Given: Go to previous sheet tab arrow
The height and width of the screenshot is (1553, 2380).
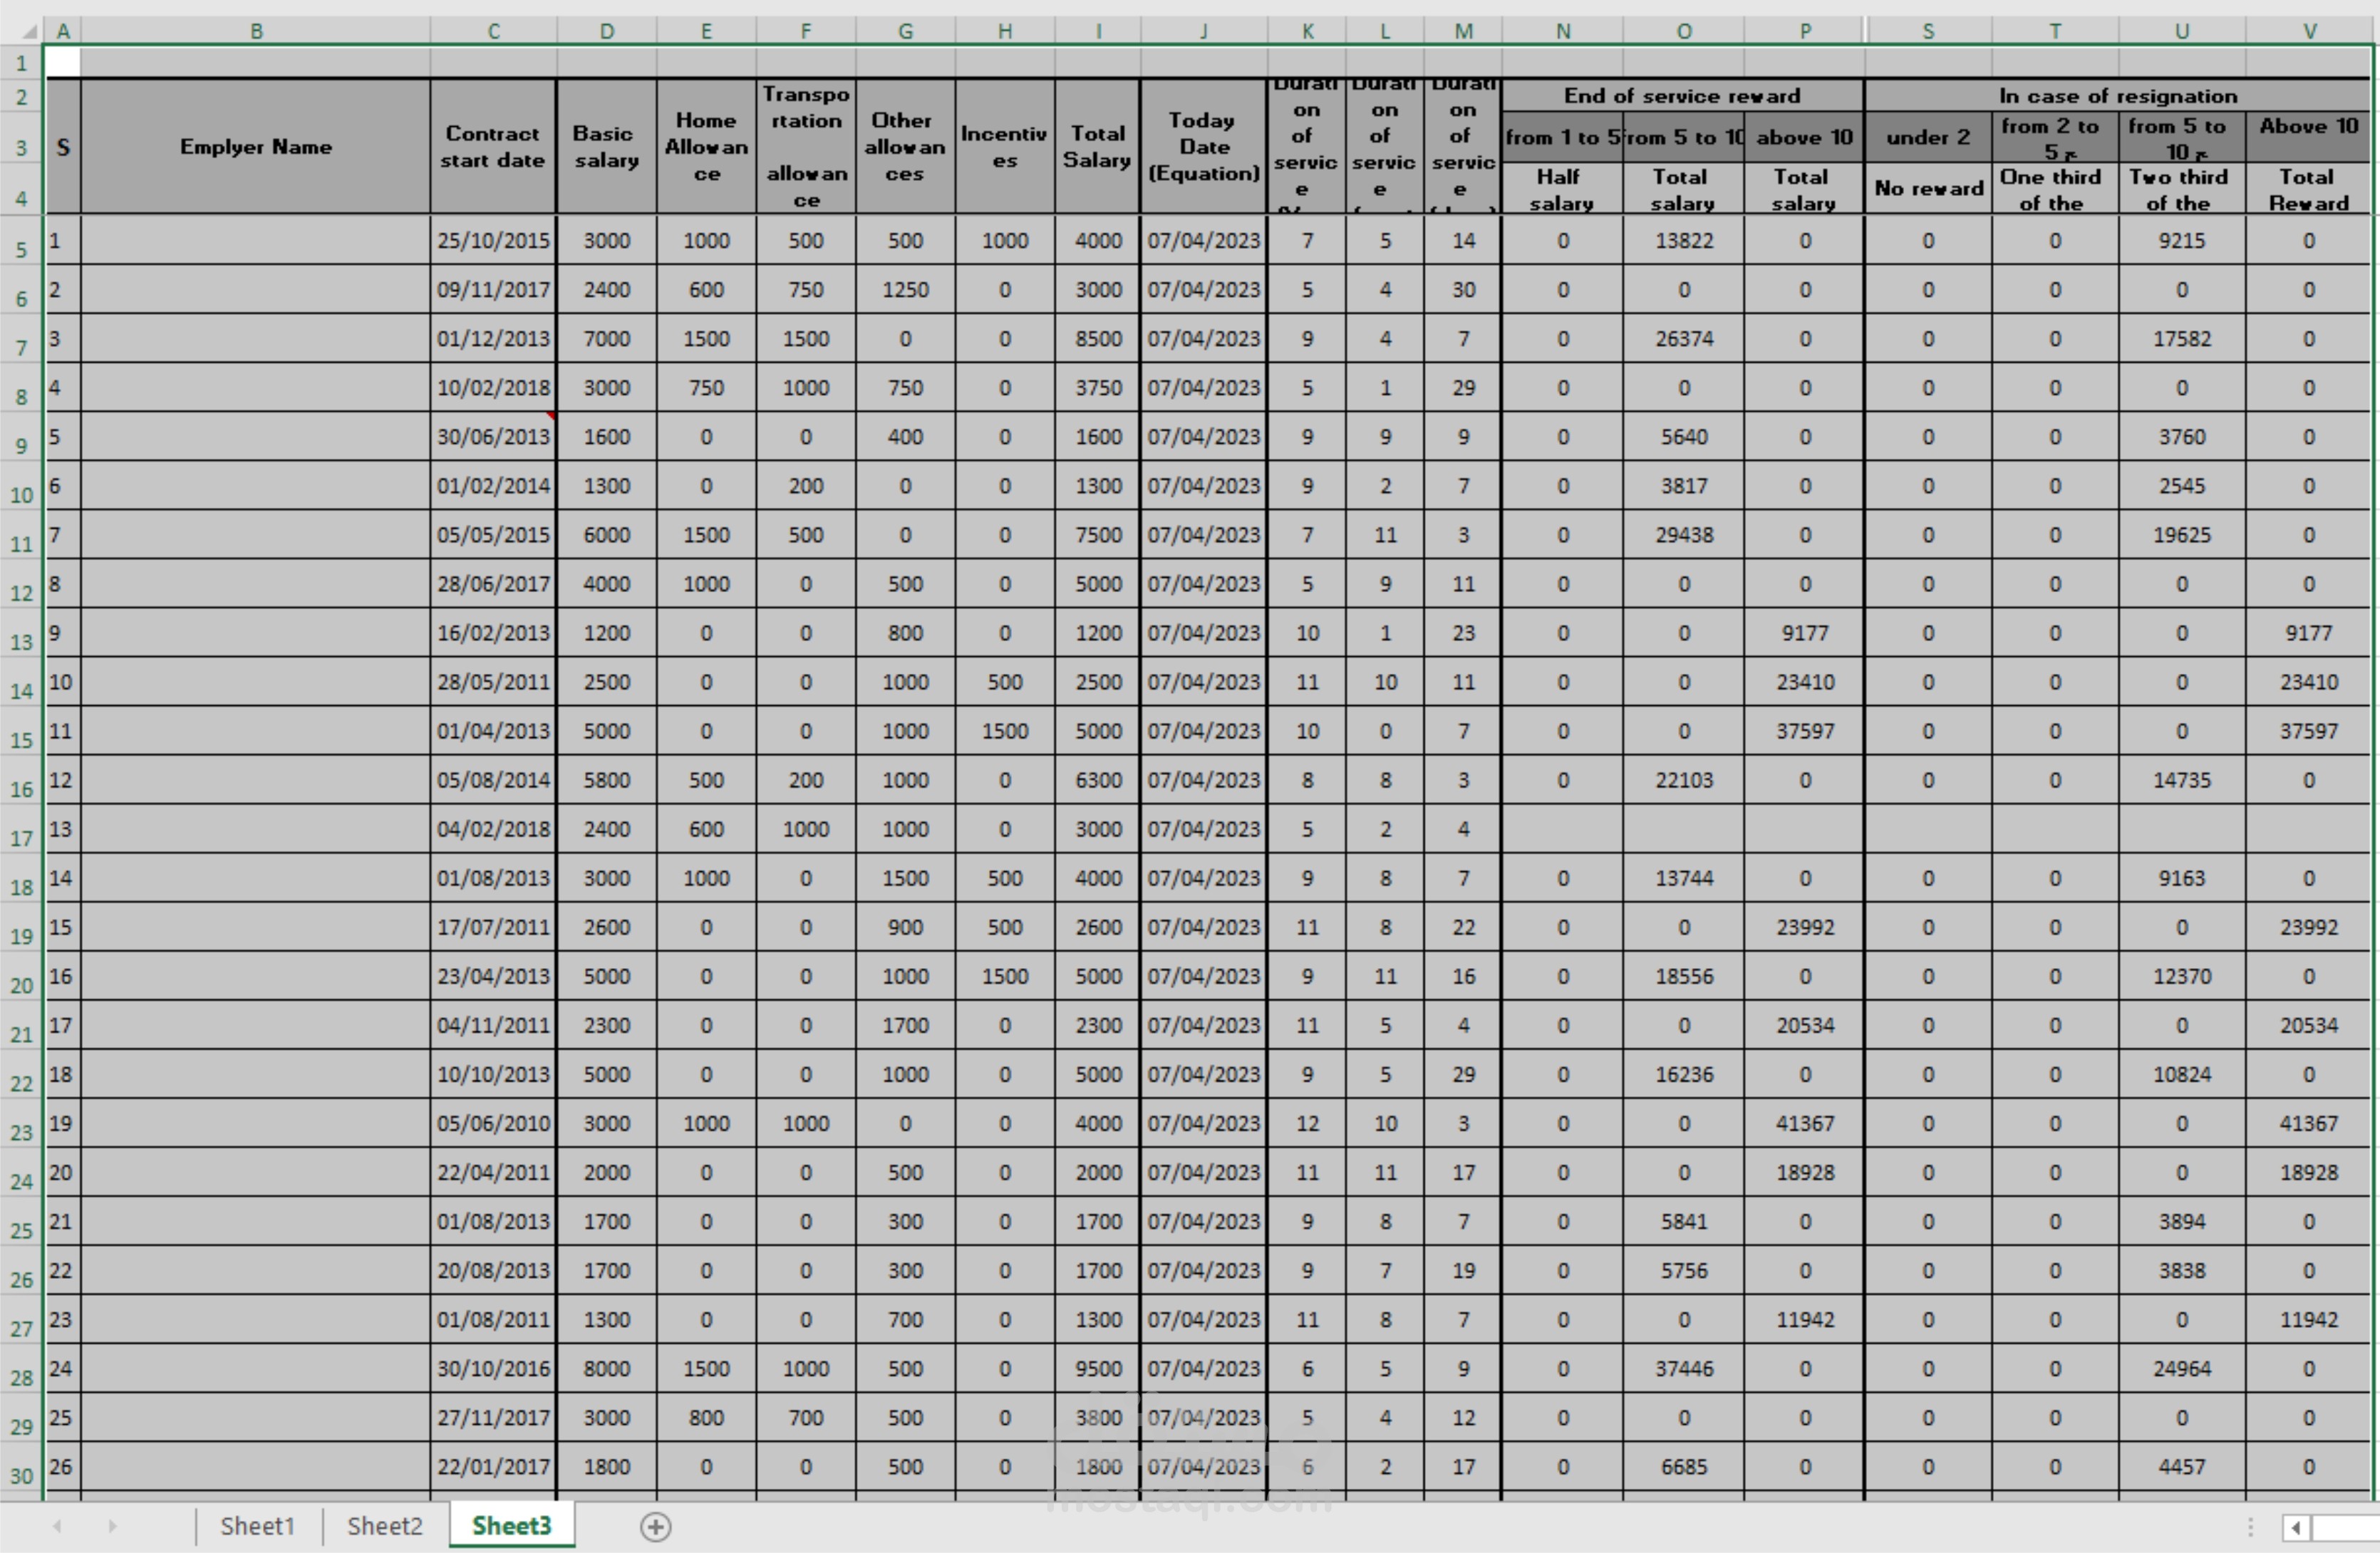Looking at the screenshot, I should 57,1526.
